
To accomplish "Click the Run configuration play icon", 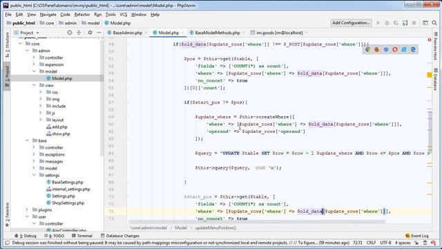I will click(x=378, y=23).
